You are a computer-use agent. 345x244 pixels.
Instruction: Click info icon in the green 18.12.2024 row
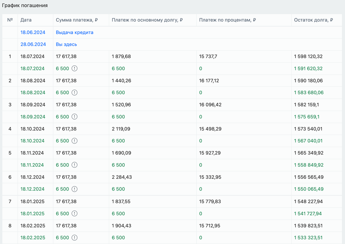[75, 189]
